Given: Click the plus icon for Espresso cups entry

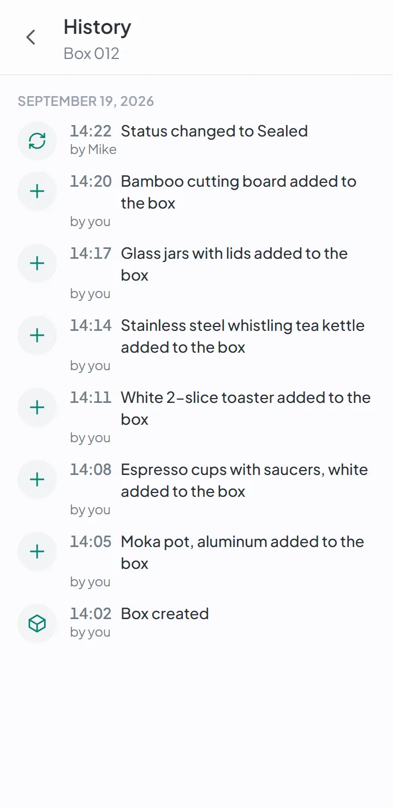Looking at the screenshot, I should [37, 479].
